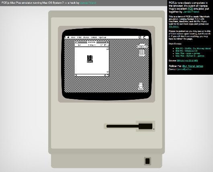
Task: Open the @ur_friend_james follow link
Action: click(x=193, y=66)
